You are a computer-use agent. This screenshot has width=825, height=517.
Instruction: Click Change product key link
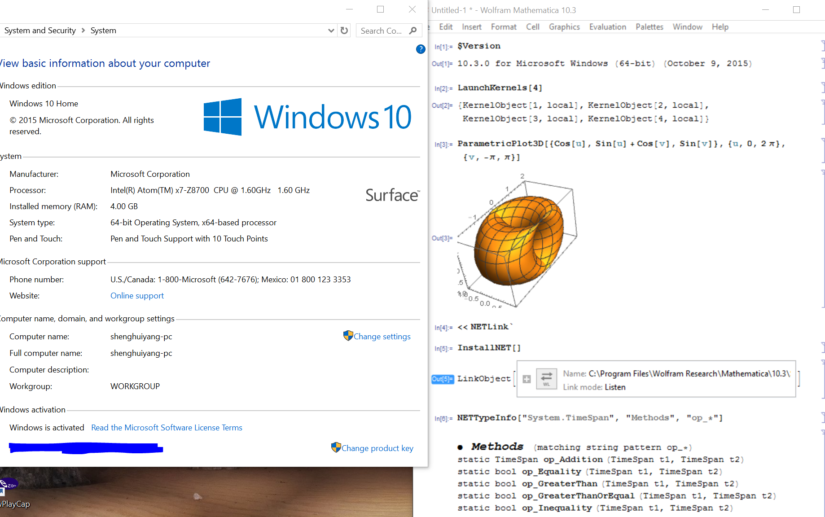click(x=377, y=448)
